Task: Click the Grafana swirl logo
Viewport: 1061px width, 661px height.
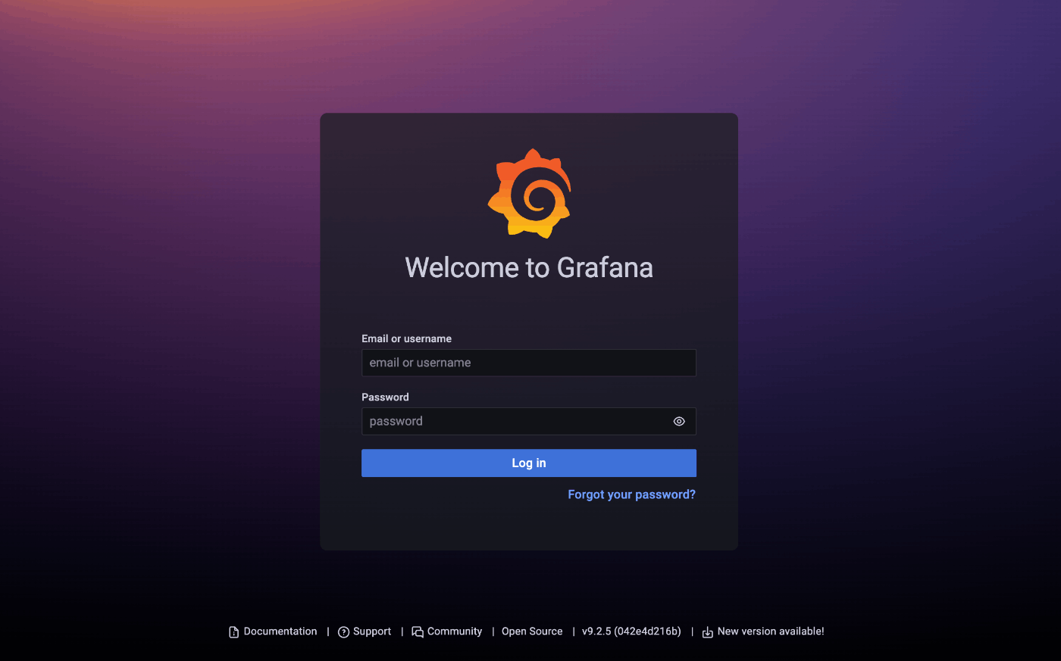Action: (529, 193)
